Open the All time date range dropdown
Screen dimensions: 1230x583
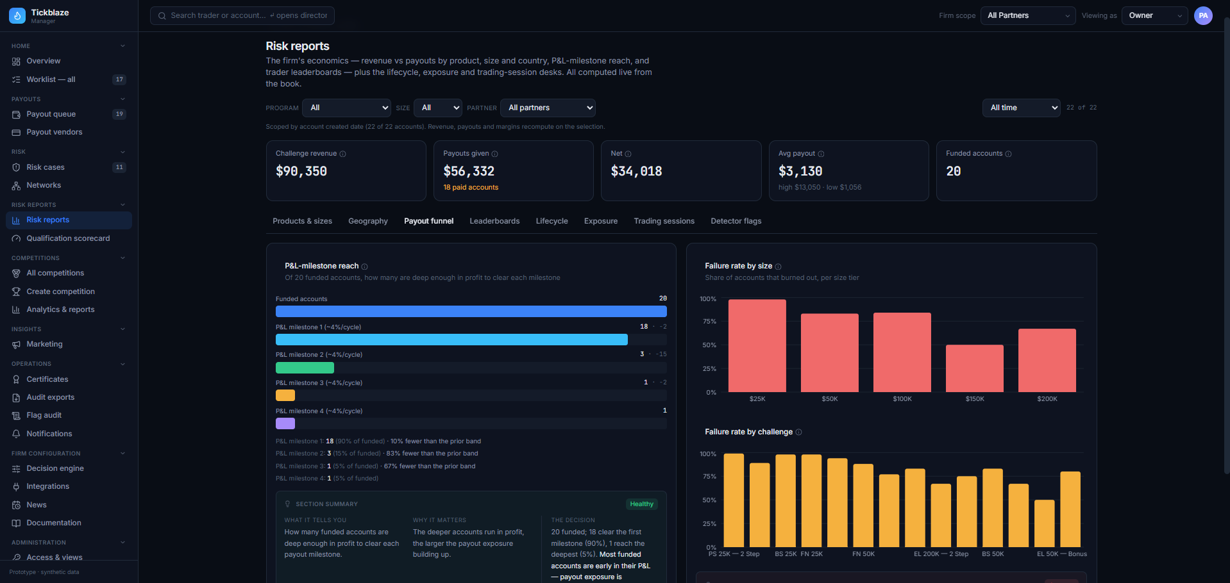[1021, 108]
